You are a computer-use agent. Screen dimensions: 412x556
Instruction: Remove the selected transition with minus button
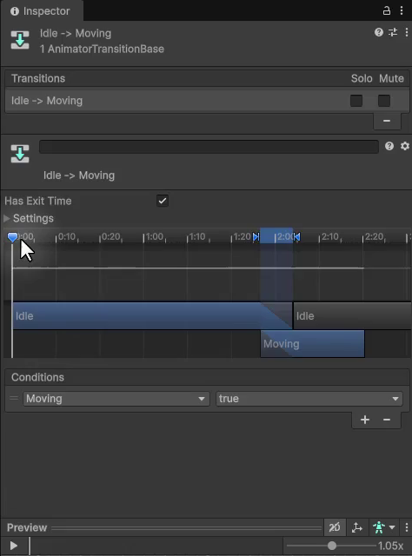387,121
